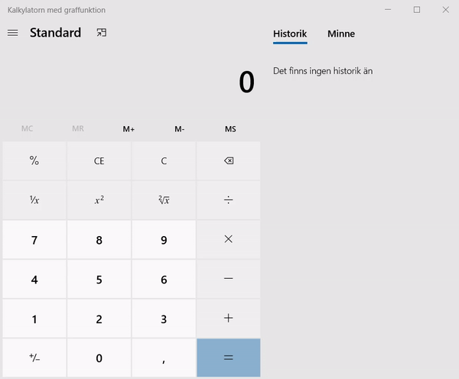
Task: Maximize the calculator window
Action: click(417, 10)
